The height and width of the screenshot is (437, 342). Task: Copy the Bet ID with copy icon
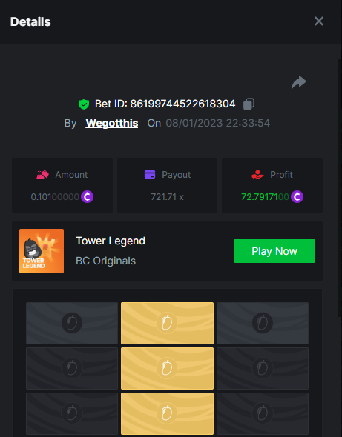point(249,104)
